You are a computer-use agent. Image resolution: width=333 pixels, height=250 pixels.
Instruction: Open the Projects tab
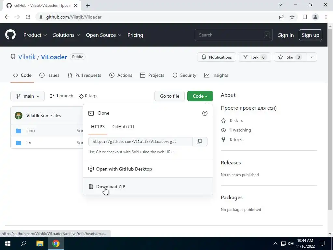click(x=152, y=75)
